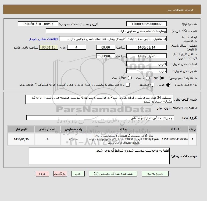This screenshot has width=207, height=201.
Task: Click the پاسخ به نیاز button
Action: click(155, 173)
